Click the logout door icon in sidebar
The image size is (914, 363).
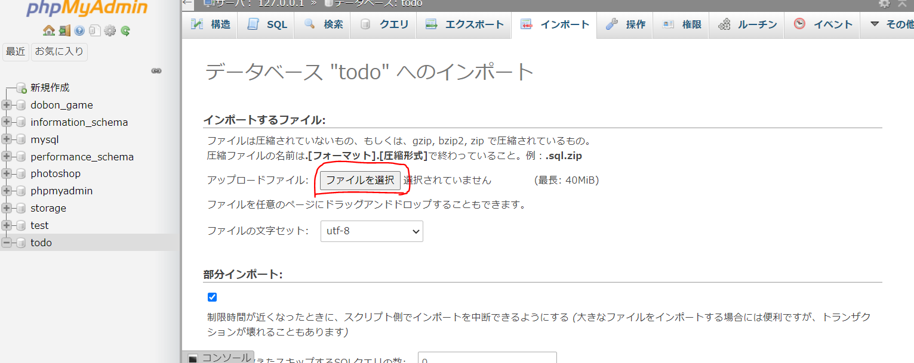(x=64, y=29)
